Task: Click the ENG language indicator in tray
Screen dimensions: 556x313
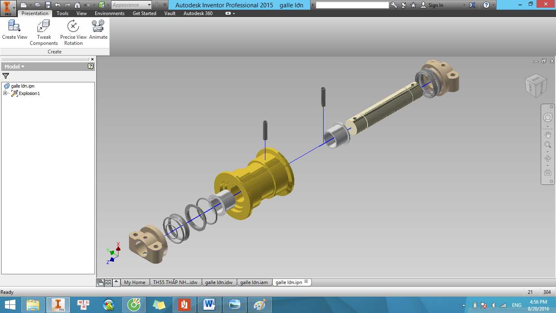Action: point(517,305)
